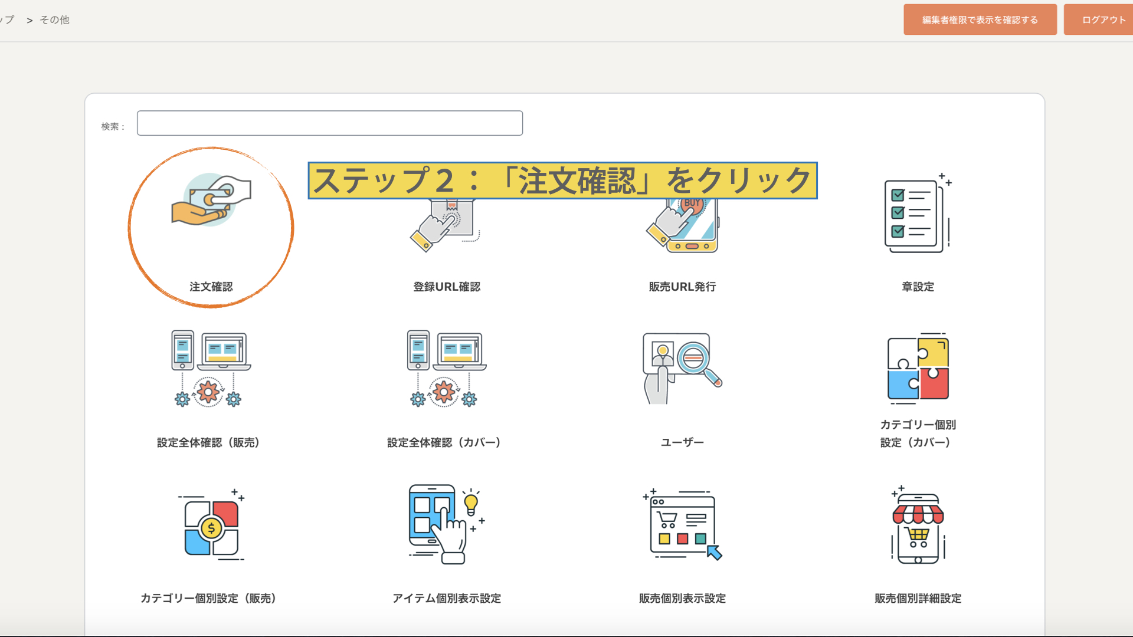
Task: Open 設定全体確認（販売） devices icon
Action: [211, 369]
